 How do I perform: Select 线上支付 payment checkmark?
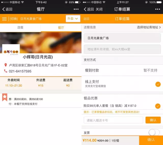click(158, 84)
